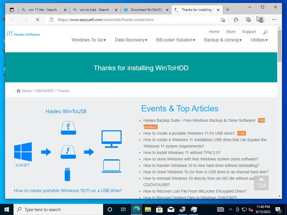287x215 pixels.
Task: Click the page vertical scrollbar thumb
Action: tap(279, 46)
